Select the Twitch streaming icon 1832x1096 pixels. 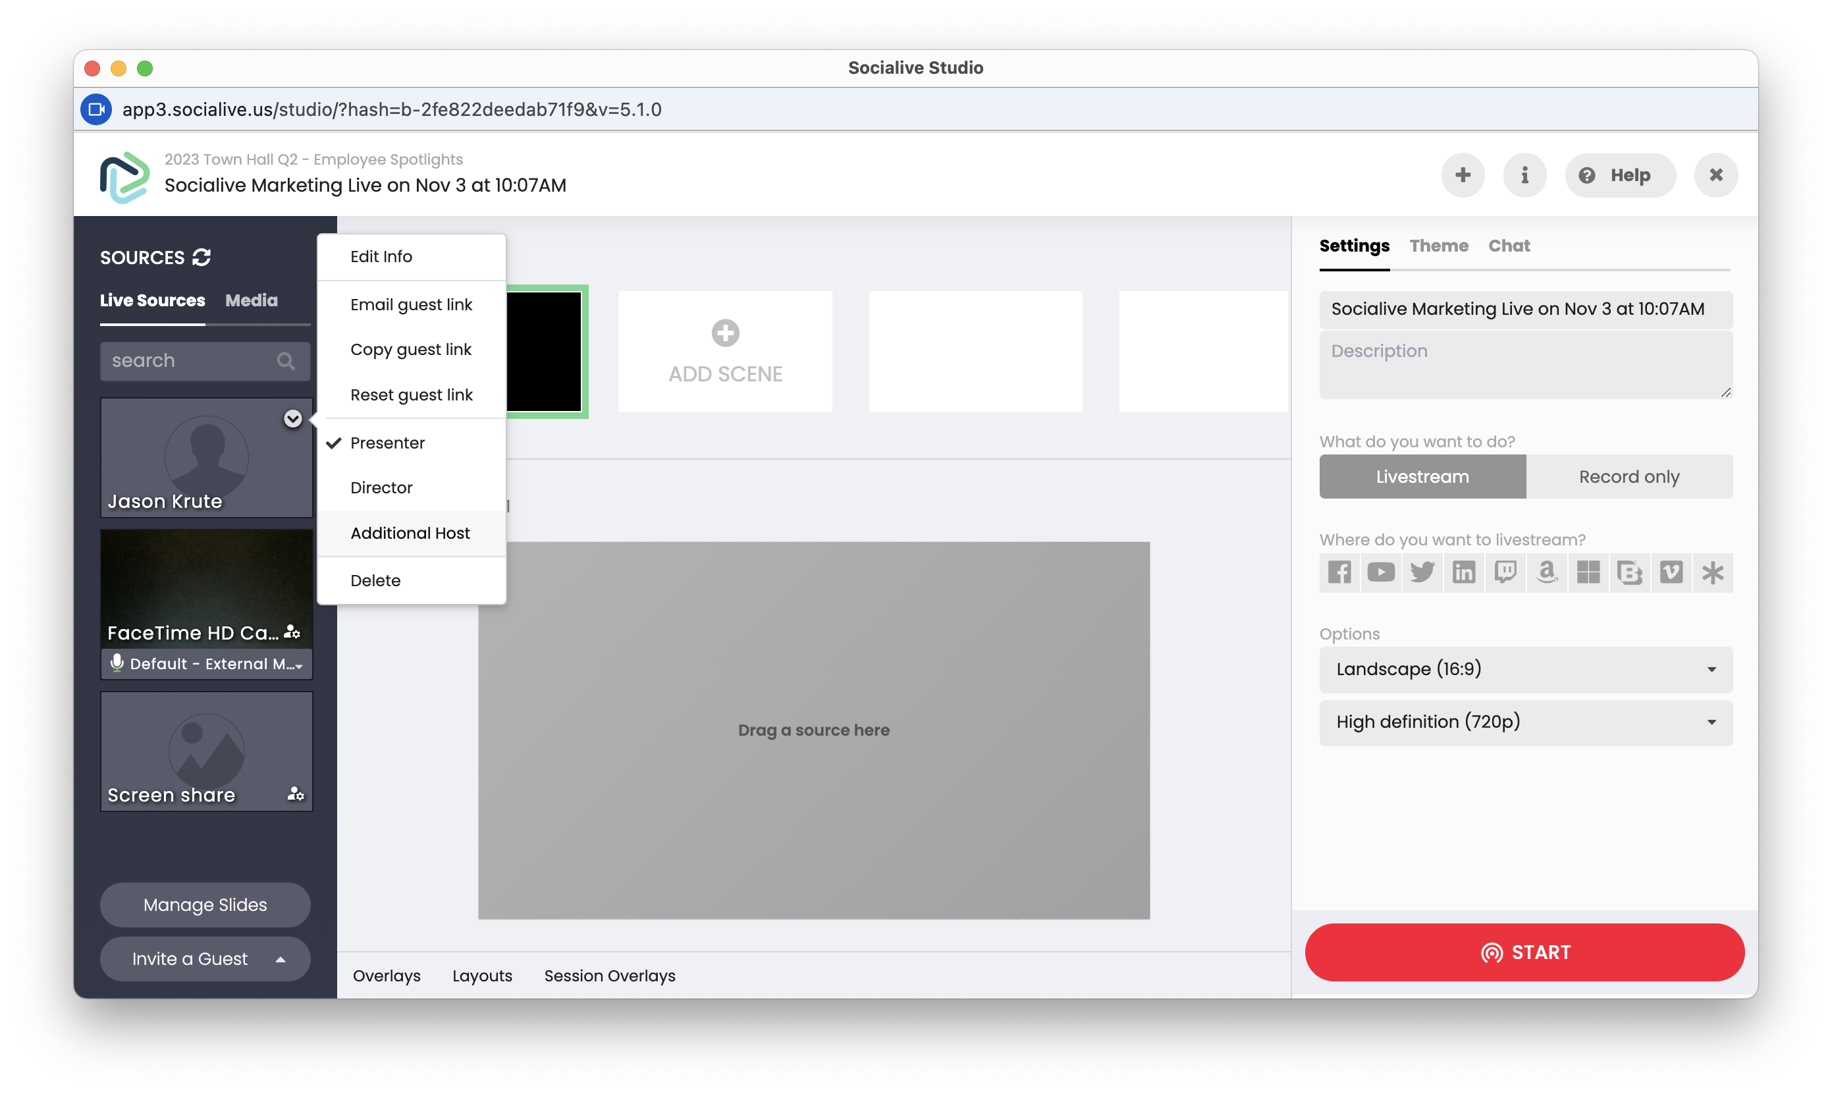1505,572
